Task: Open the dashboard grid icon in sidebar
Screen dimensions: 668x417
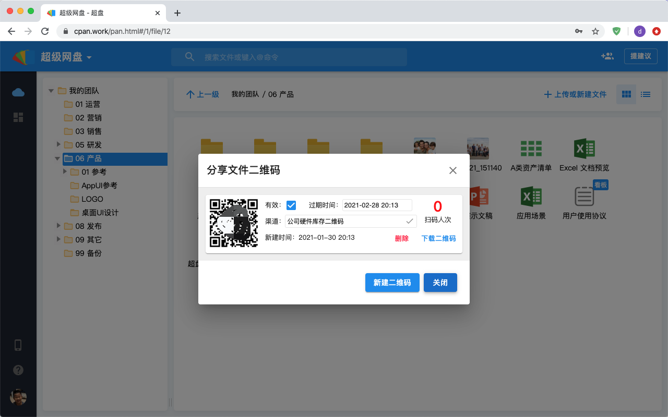Action: point(18,117)
